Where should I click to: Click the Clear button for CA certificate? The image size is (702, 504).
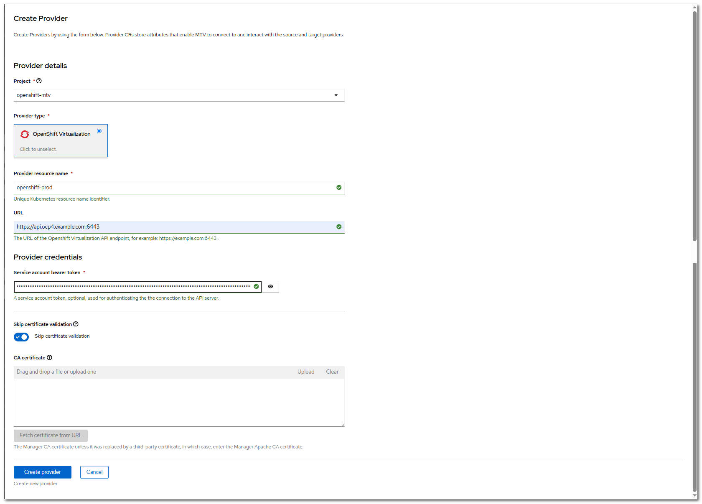[332, 372]
